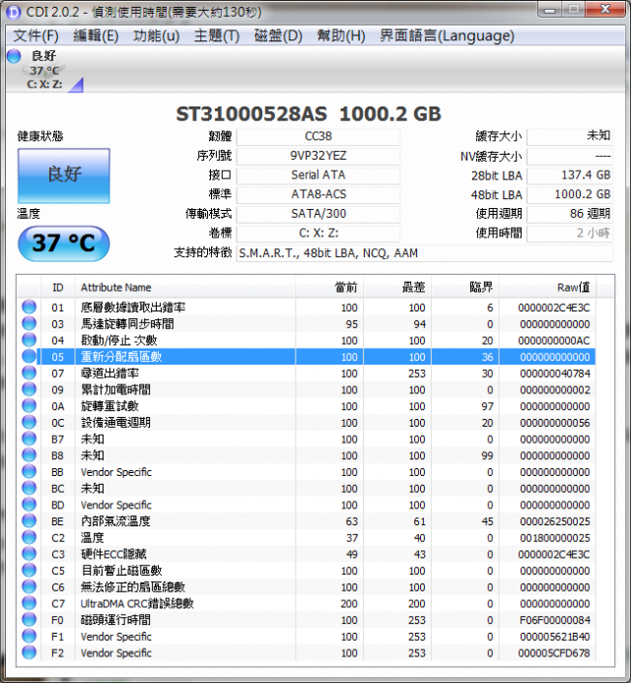Click the firmware field showing CC38
Screen dimensions: 631x684
(318, 137)
